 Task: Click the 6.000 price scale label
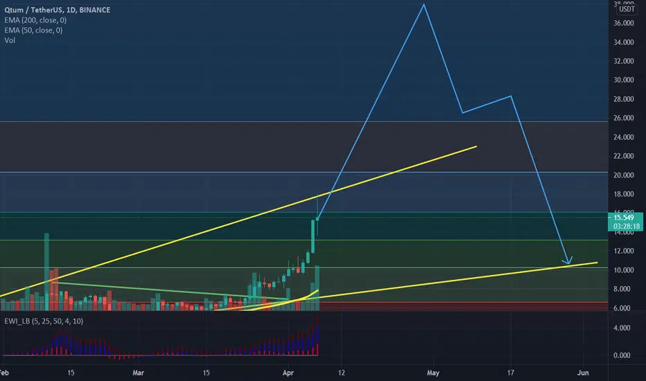pyautogui.click(x=622, y=308)
